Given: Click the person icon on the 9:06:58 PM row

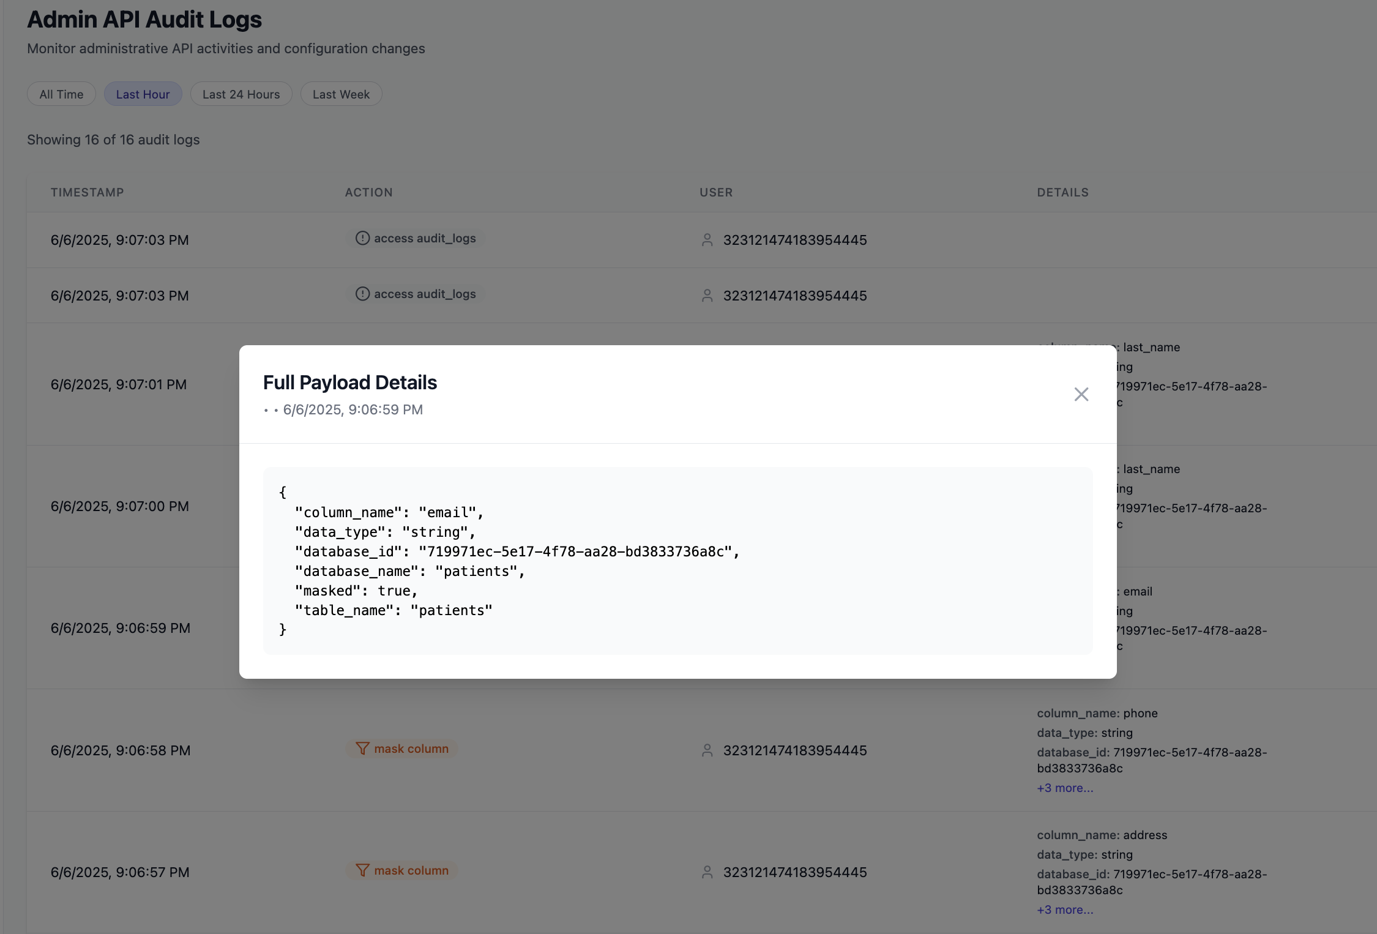Looking at the screenshot, I should click(707, 750).
